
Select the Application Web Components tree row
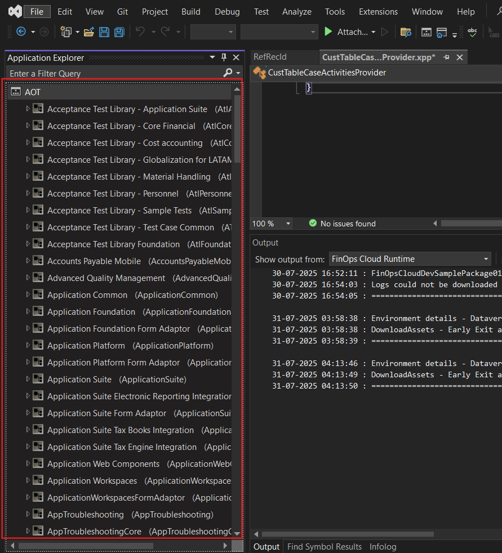(120, 463)
